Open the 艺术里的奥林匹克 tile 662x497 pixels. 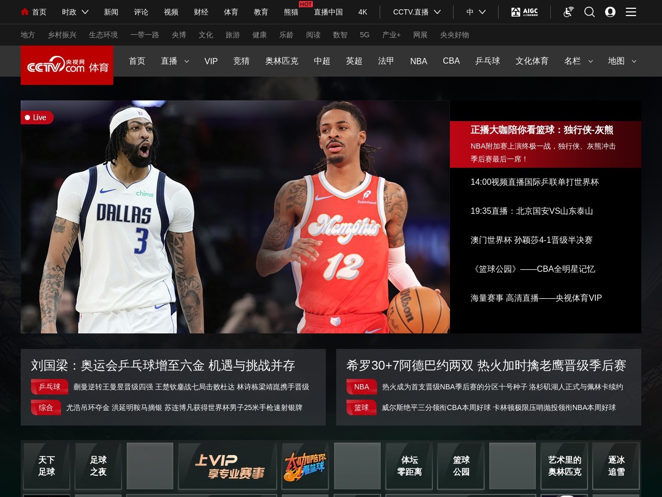(x=564, y=466)
